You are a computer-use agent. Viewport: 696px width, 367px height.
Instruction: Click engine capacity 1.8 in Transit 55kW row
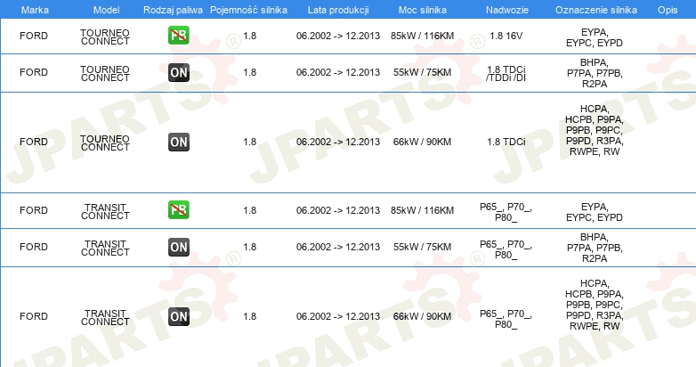click(x=250, y=247)
